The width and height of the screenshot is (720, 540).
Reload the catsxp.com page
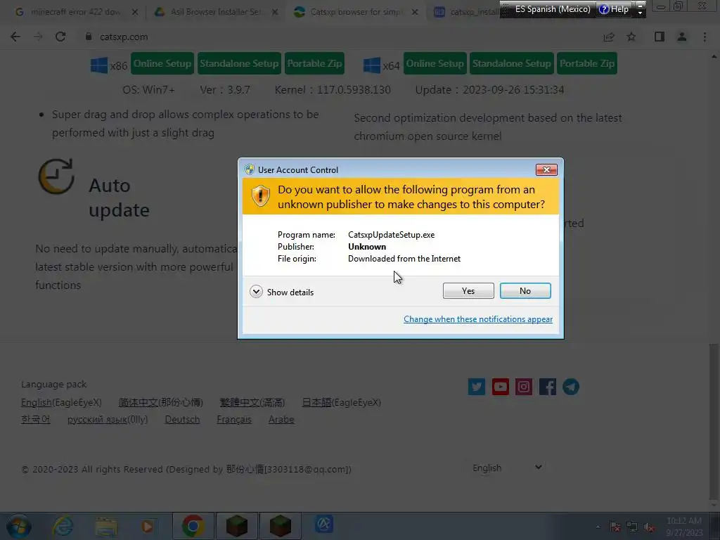[60, 37]
